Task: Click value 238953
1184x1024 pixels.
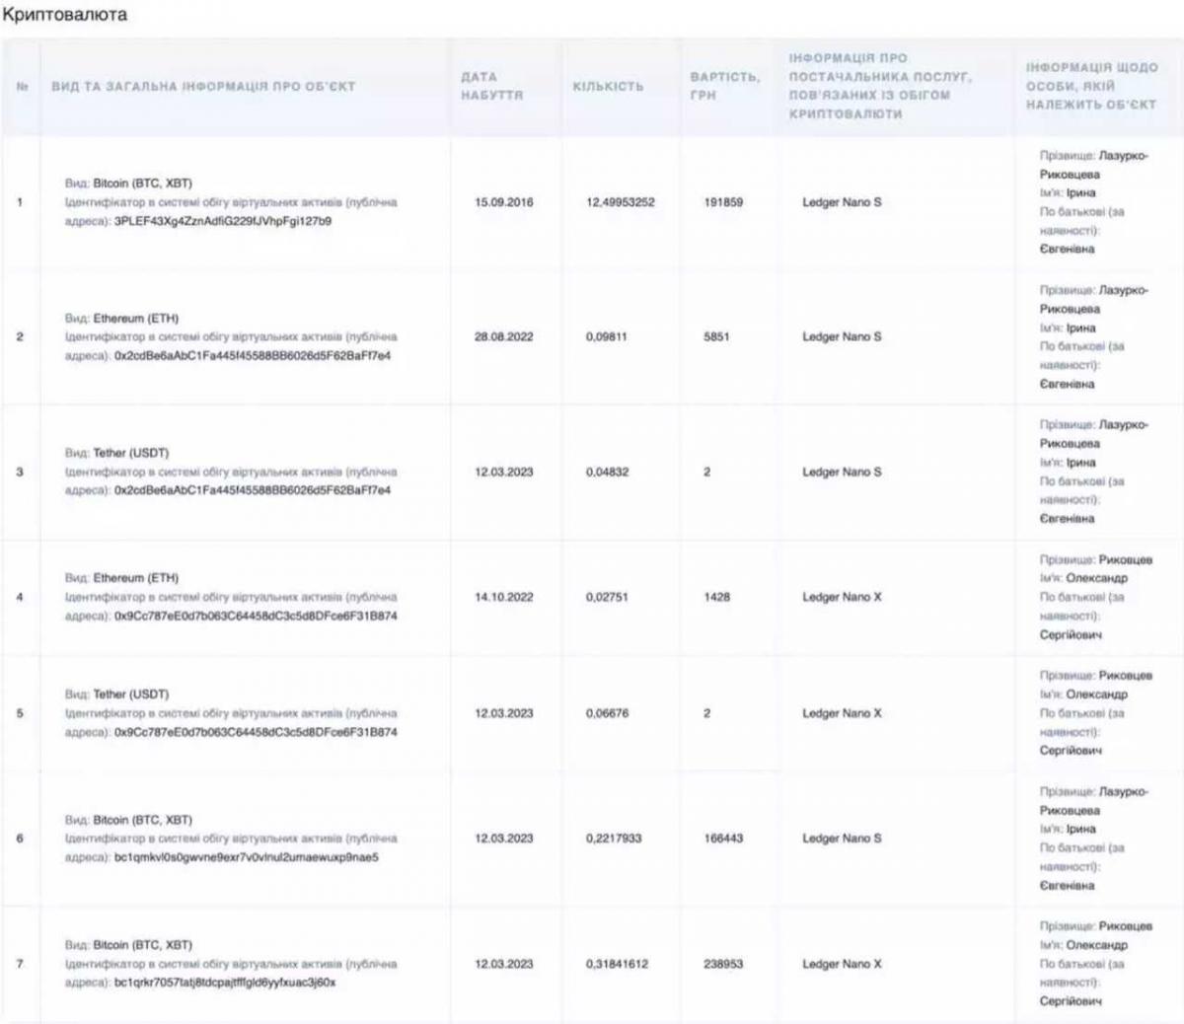Action: 723,964
